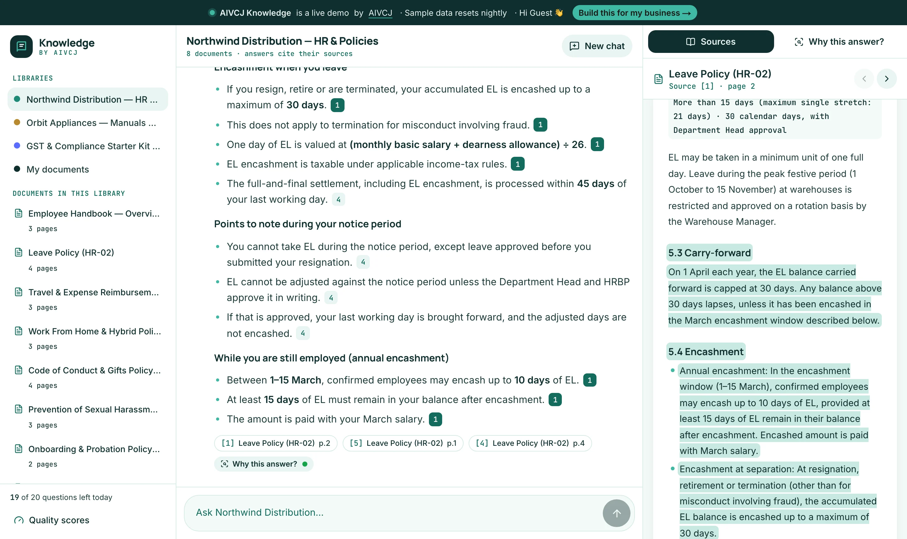The height and width of the screenshot is (539, 907).
Task: Open source chip [4] Leave Policy p.4
Action: (530, 443)
